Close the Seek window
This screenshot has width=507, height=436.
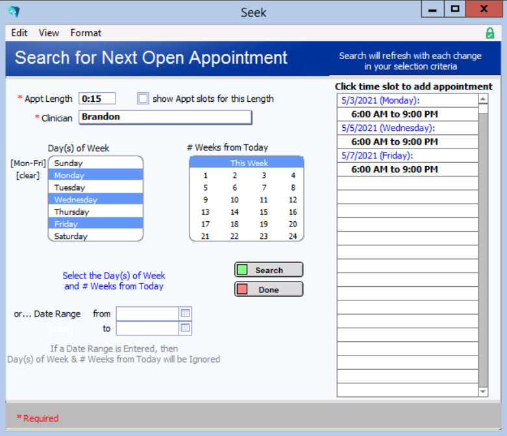[x=484, y=9]
